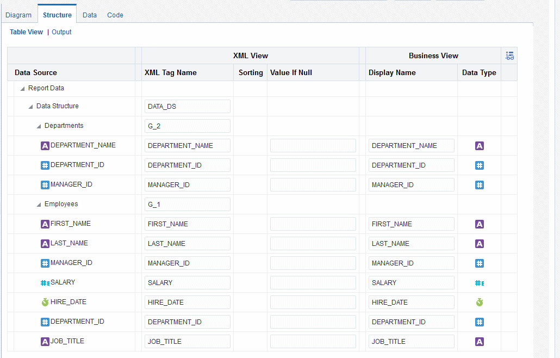
Task: Click the text data type icon beside DEPARTMENT_NAME
Action: [44, 145]
